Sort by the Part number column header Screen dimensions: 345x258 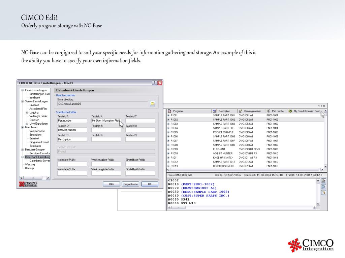click(276, 111)
